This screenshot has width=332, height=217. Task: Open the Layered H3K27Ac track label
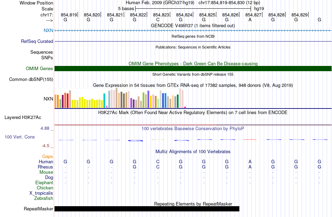[23, 117]
